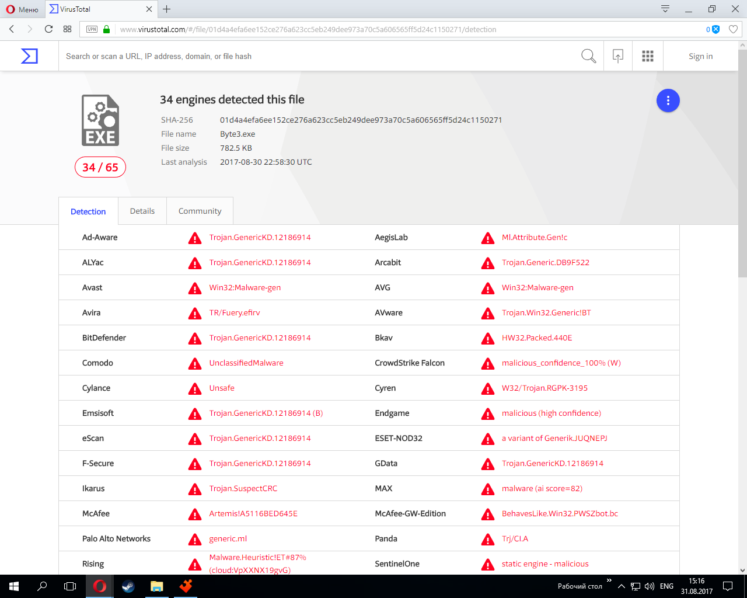
Task: Go back to previous page
Action: [12, 29]
